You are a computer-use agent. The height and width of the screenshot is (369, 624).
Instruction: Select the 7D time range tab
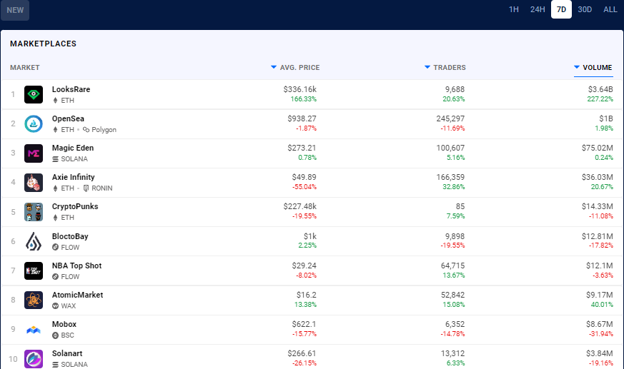point(561,9)
